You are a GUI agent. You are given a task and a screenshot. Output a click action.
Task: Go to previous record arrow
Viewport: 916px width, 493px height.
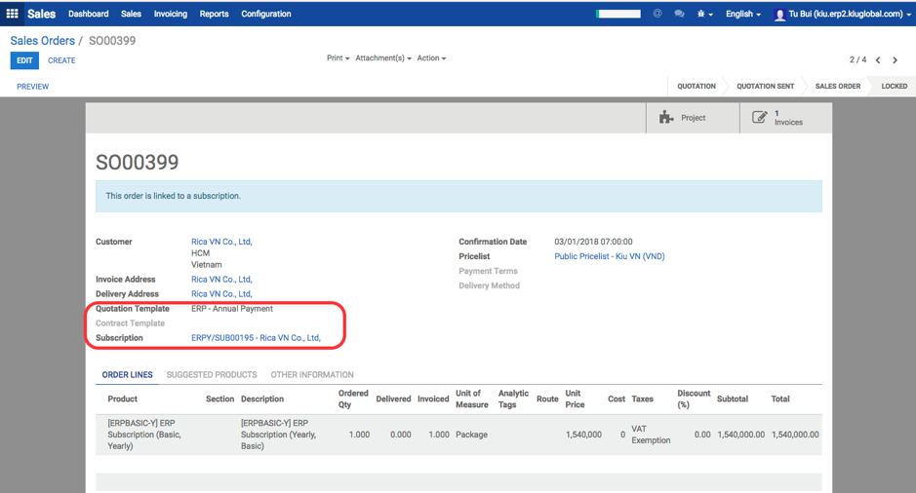click(878, 60)
